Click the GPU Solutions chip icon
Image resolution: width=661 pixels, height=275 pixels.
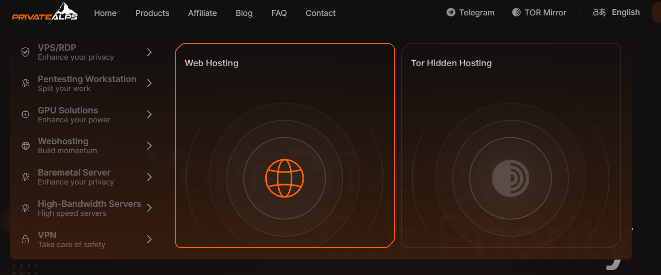(x=25, y=114)
